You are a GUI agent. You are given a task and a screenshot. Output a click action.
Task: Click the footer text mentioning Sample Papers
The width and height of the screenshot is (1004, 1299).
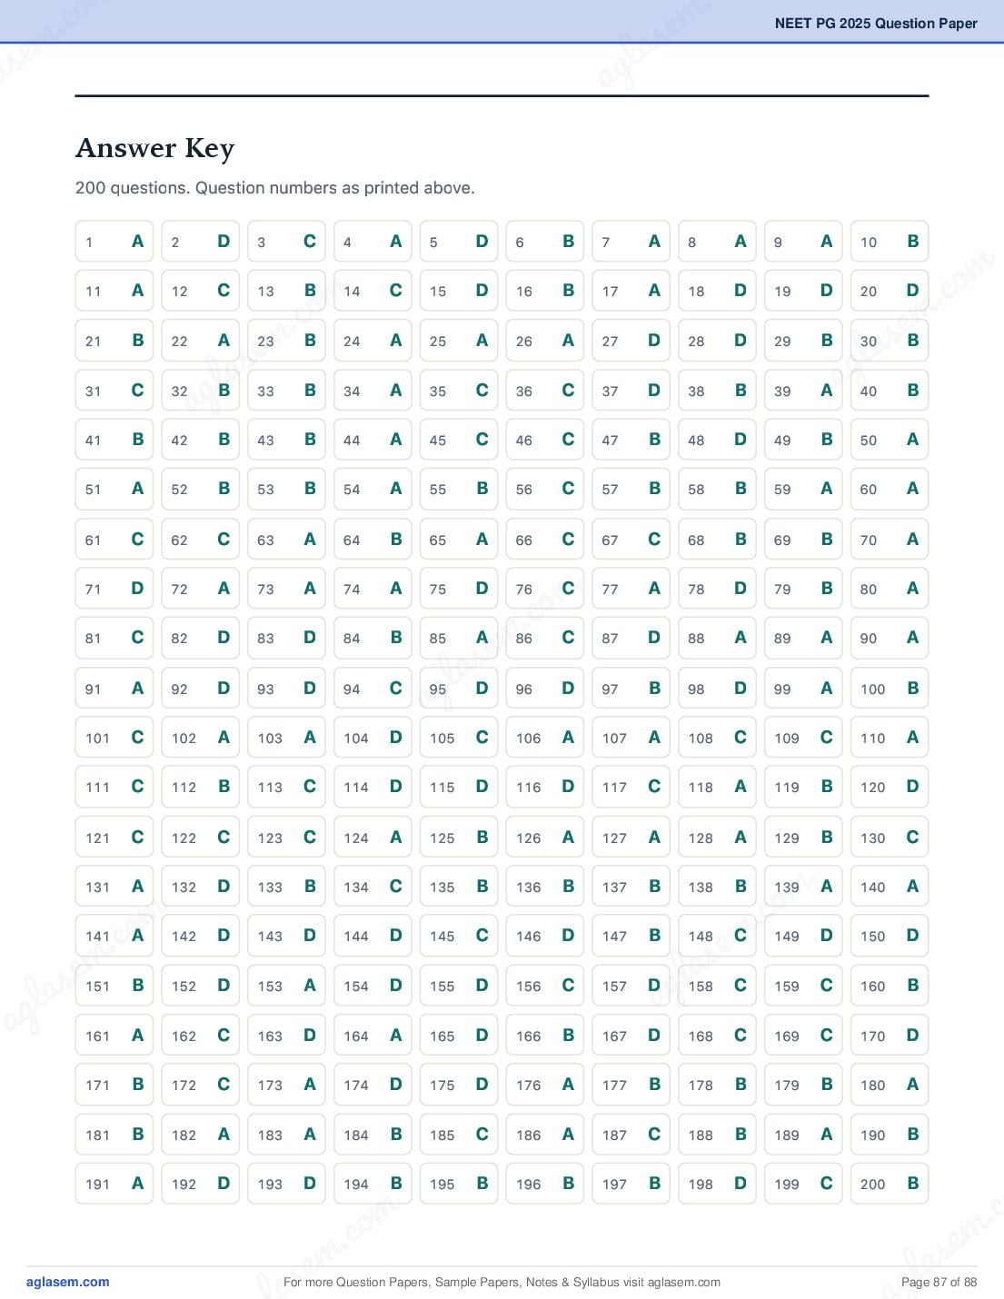click(x=502, y=1282)
